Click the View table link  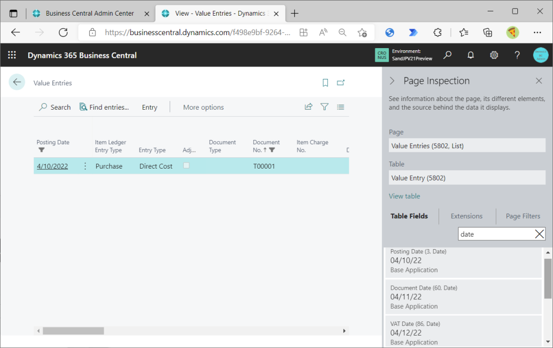pyautogui.click(x=404, y=196)
